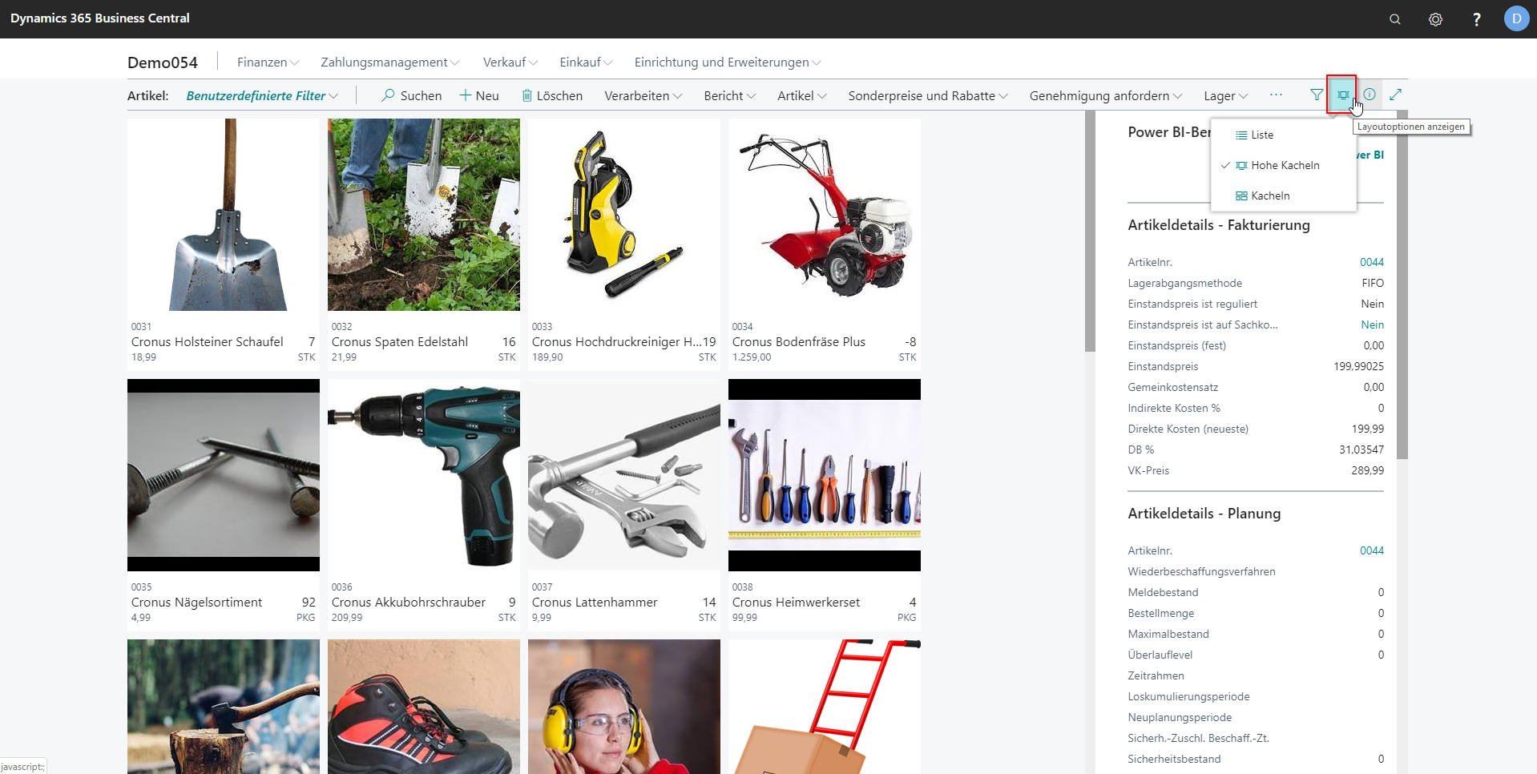The image size is (1537, 774).
Task: Click the plus icon for Neu
Action: [465, 95]
